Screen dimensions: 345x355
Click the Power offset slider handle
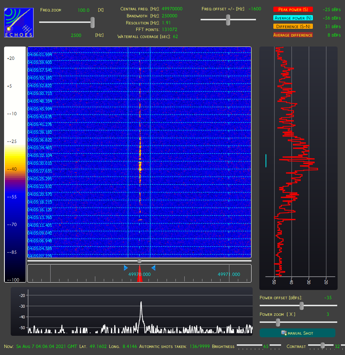[301, 305]
